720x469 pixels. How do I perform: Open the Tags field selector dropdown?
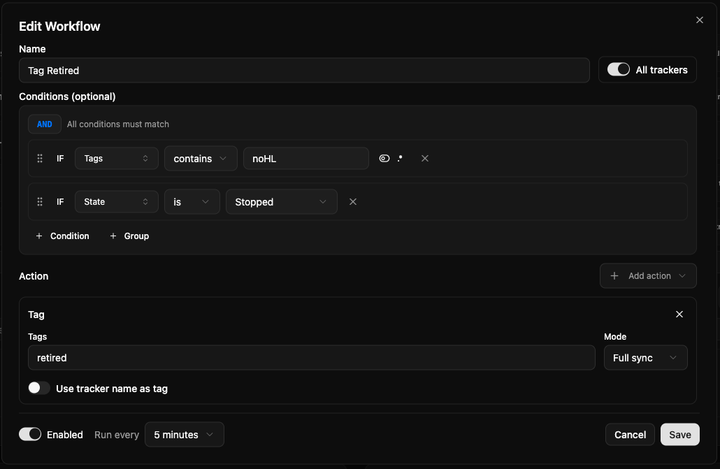coord(116,159)
